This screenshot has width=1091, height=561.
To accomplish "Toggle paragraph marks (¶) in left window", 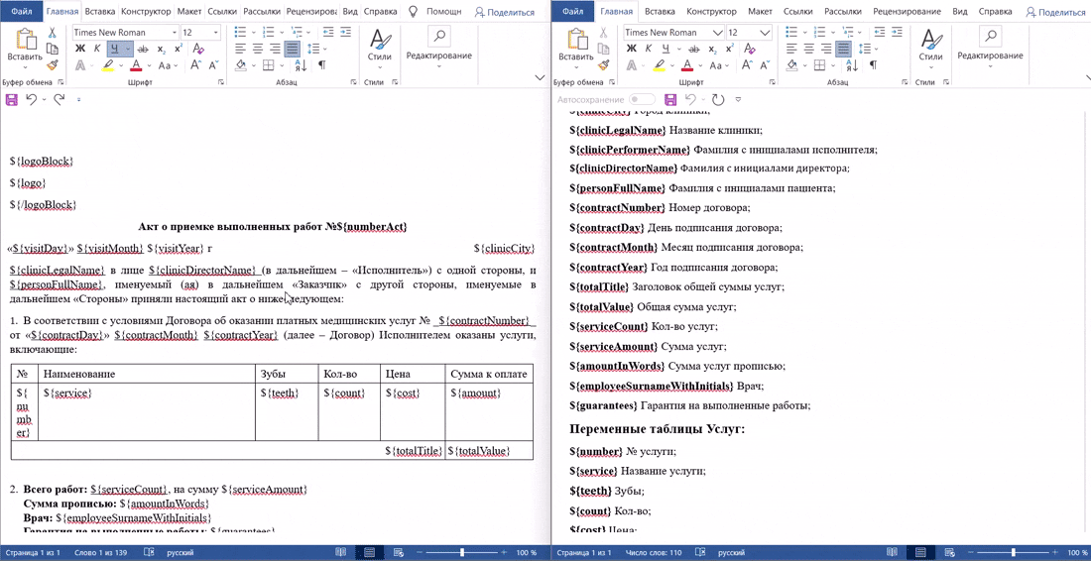I will tap(322, 65).
